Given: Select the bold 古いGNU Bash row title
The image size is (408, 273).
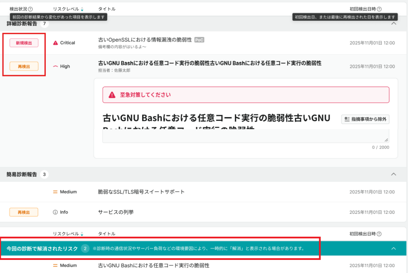Looking at the screenshot, I should click(x=210, y=63).
